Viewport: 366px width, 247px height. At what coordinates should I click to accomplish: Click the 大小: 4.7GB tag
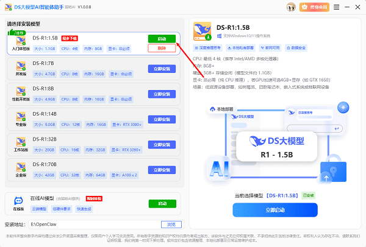click(x=45, y=74)
